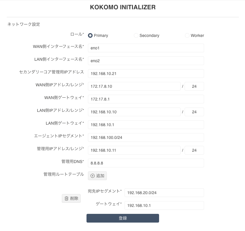Select the Primary role radio button
The height and width of the screenshot is (231, 245).
tap(90, 35)
